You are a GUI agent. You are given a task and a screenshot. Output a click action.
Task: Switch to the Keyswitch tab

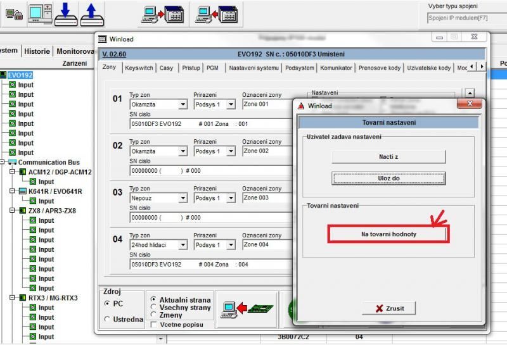(139, 68)
